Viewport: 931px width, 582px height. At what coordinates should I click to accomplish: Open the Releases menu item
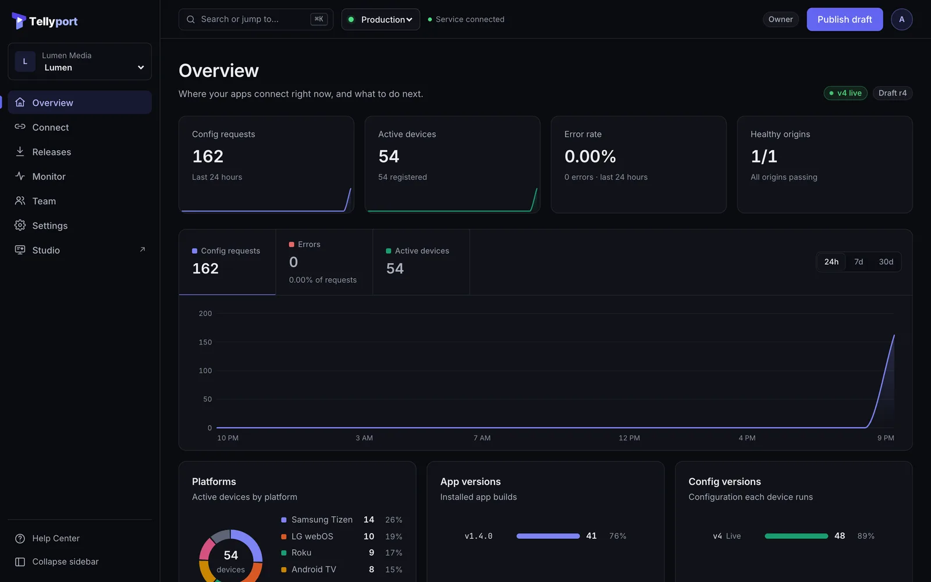[80, 151]
